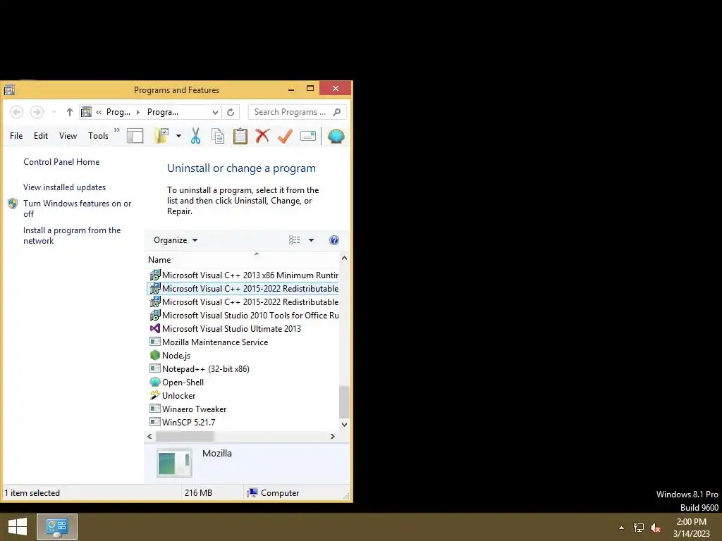Click the muted volume tray icon
The image size is (722, 541).
[656, 528]
